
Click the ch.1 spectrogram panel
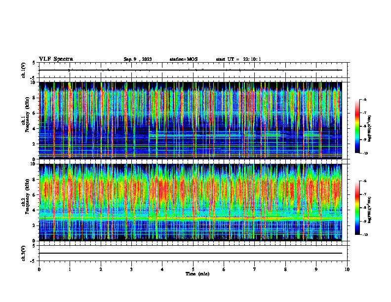(191, 120)
